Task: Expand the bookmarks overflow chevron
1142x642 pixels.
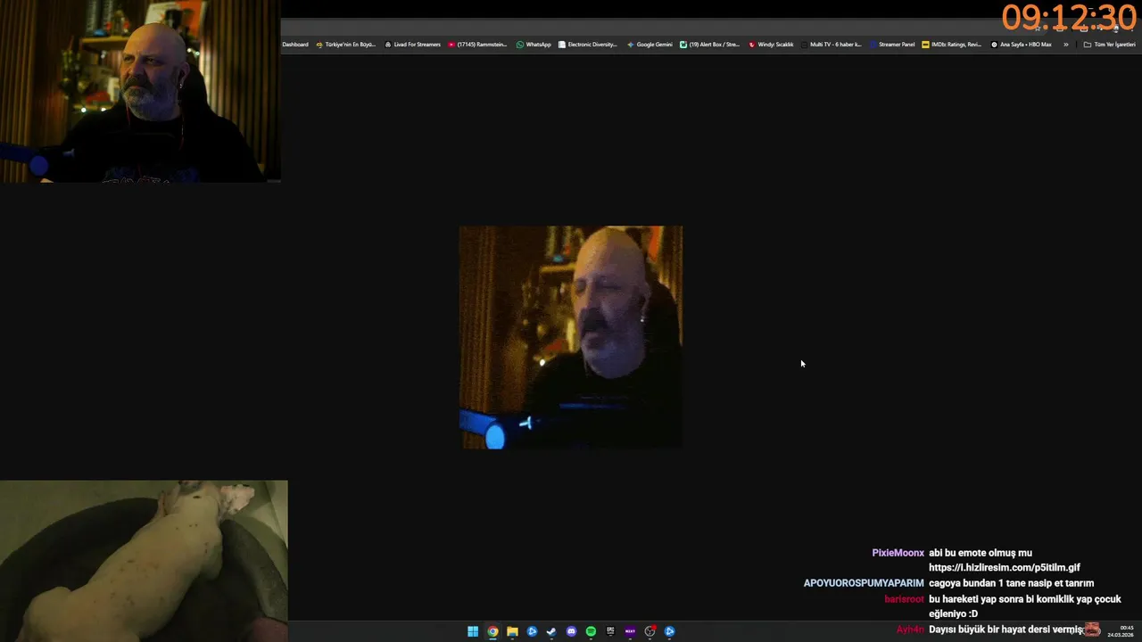Action: pyautogui.click(x=1065, y=45)
